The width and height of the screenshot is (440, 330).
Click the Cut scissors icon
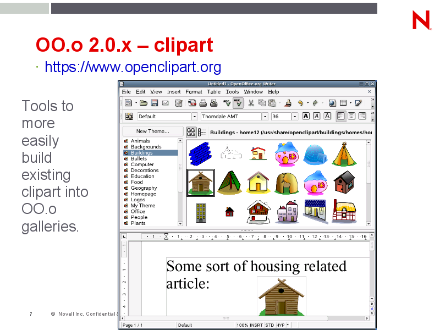(x=251, y=103)
